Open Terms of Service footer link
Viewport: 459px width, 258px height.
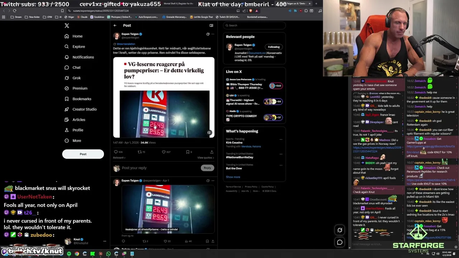point(233,187)
